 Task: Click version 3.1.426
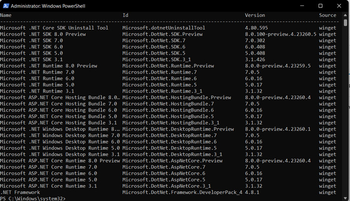tap(255, 59)
